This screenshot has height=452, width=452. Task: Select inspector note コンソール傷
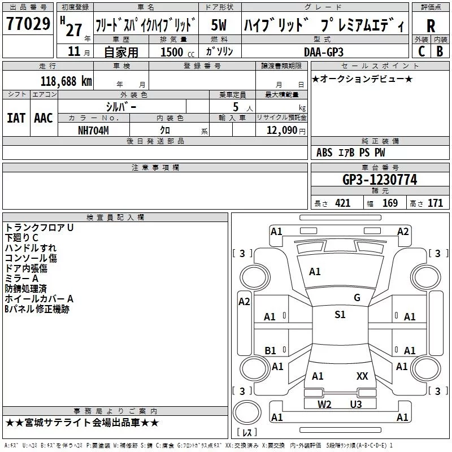(31, 258)
